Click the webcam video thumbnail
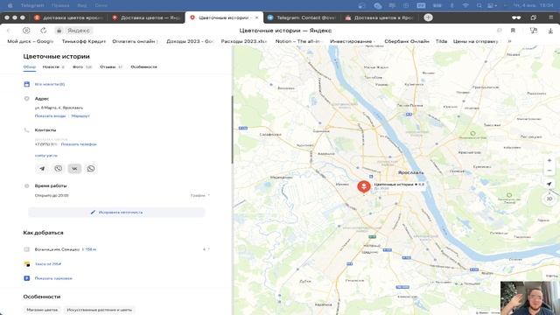Viewport: 560px width, 315px height. pyautogui.click(x=529, y=297)
